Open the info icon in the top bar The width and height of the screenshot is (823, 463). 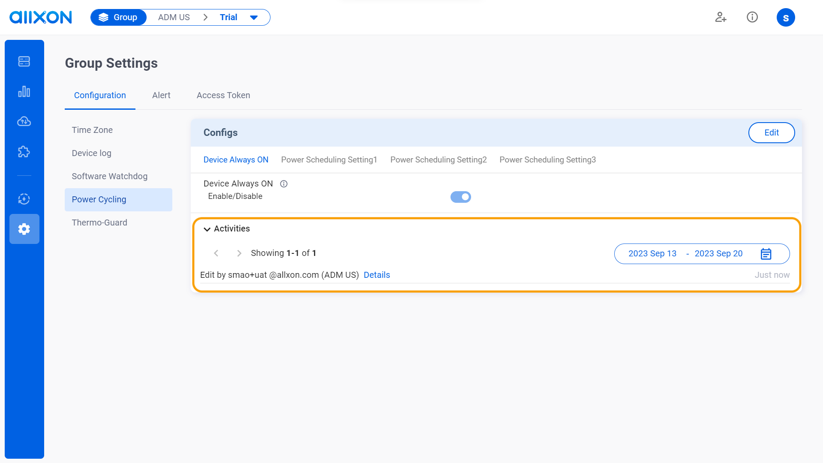click(752, 17)
